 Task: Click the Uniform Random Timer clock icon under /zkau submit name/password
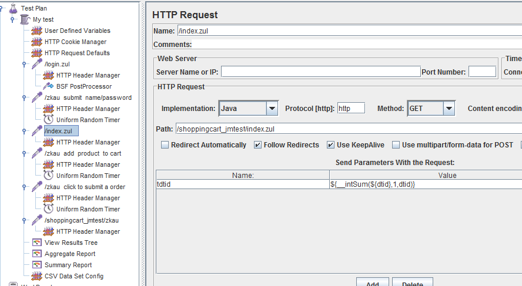pyautogui.click(x=49, y=119)
